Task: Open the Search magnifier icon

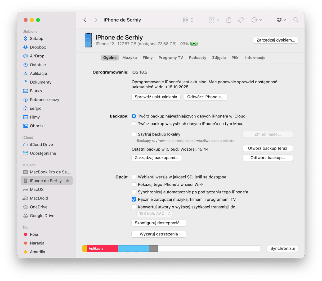Action: [296, 20]
